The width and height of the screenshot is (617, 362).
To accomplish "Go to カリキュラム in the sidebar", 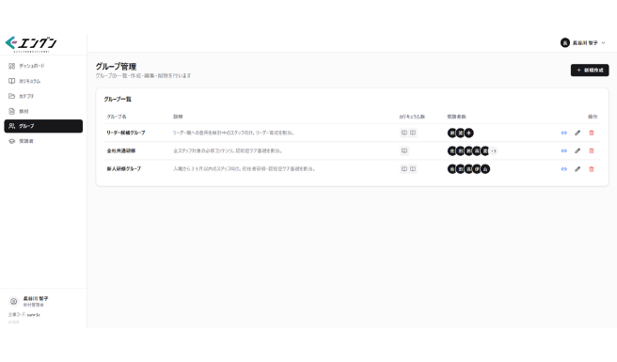I will (x=43, y=81).
